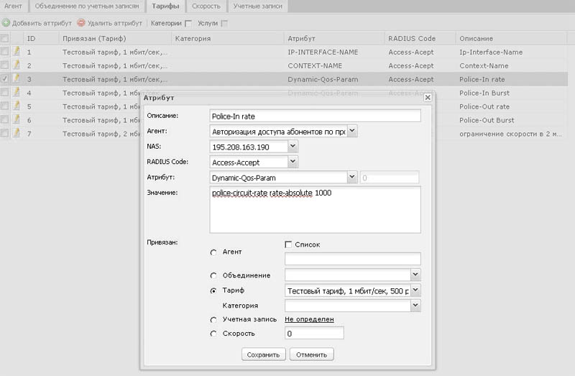Click the edit pencil icon for row ID 4

tap(16, 93)
